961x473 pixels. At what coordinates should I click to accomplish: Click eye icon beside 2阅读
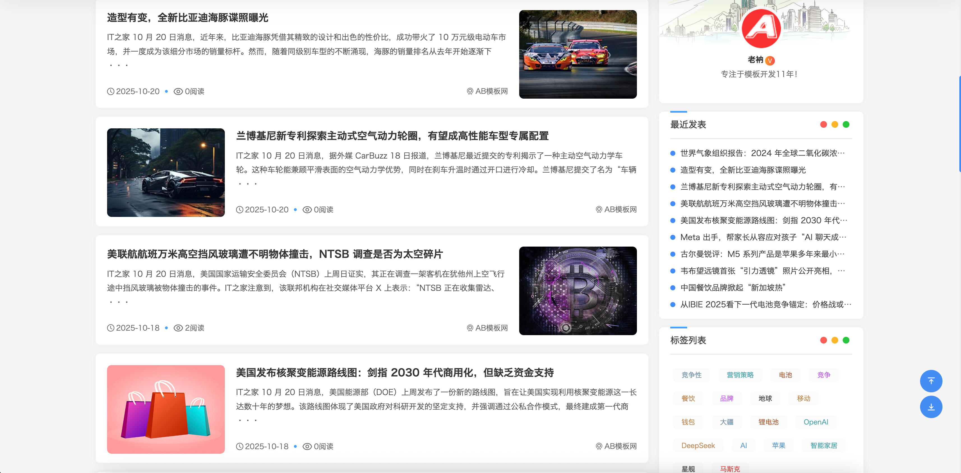tap(178, 328)
